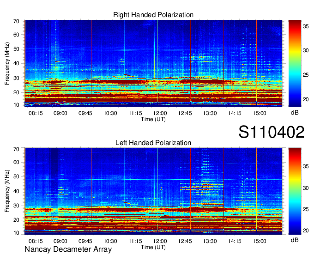Click the 10 MHz tick on right-handed plot
The width and height of the screenshot is (314, 255).
(x=16, y=105)
